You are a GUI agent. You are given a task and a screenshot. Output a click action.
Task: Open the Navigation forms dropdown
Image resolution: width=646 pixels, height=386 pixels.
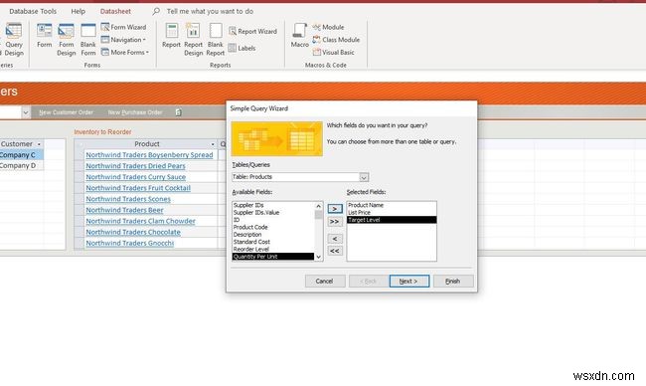tap(123, 40)
